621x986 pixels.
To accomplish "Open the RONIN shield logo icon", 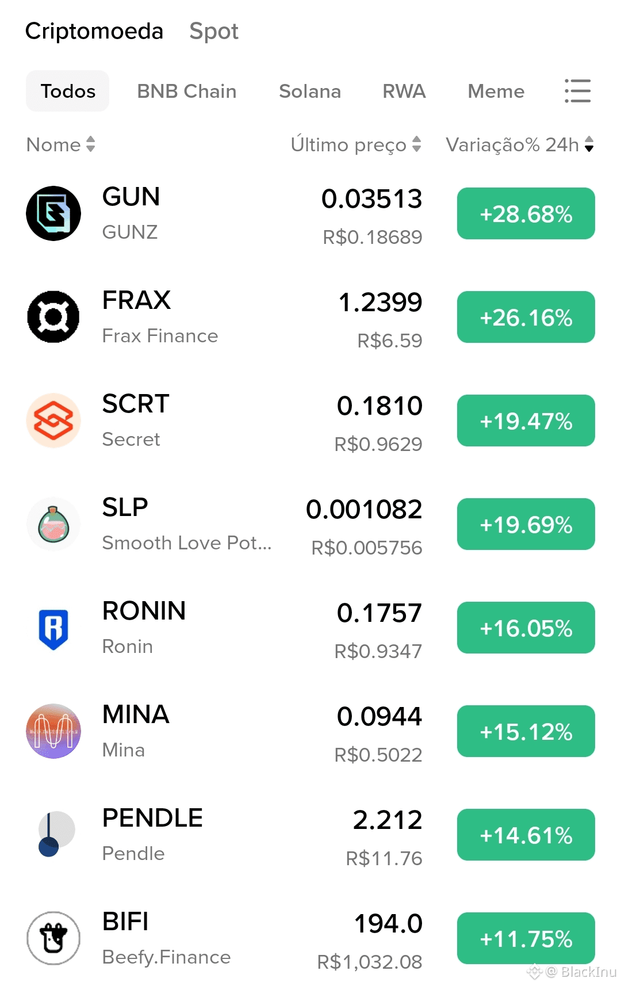I will coord(53,628).
